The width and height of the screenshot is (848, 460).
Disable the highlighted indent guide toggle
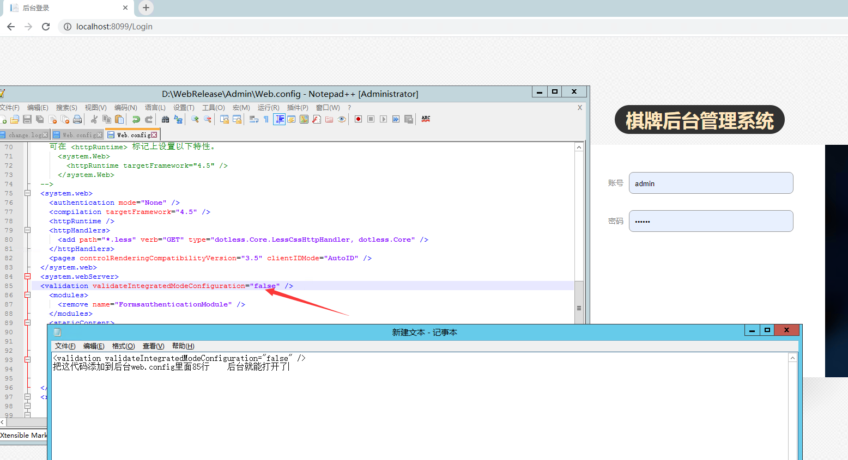click(279, 119)
